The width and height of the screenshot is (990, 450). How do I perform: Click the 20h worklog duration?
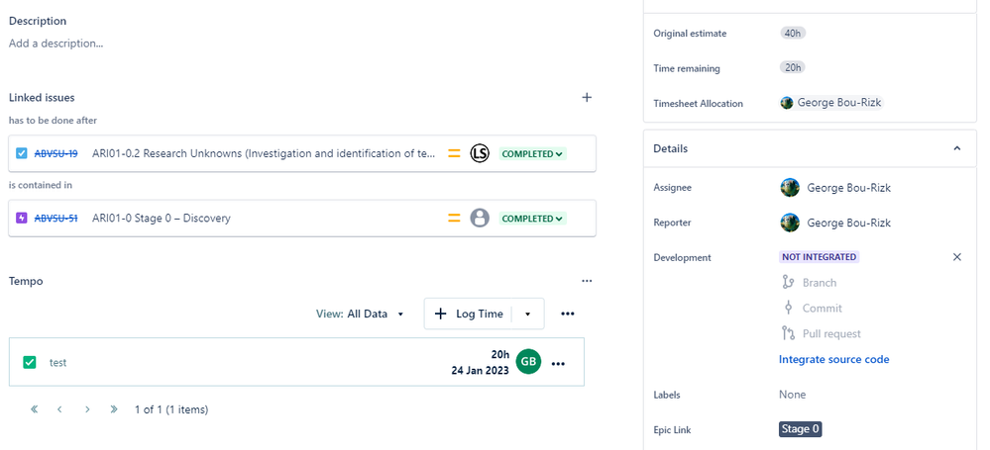click(500, 354)
